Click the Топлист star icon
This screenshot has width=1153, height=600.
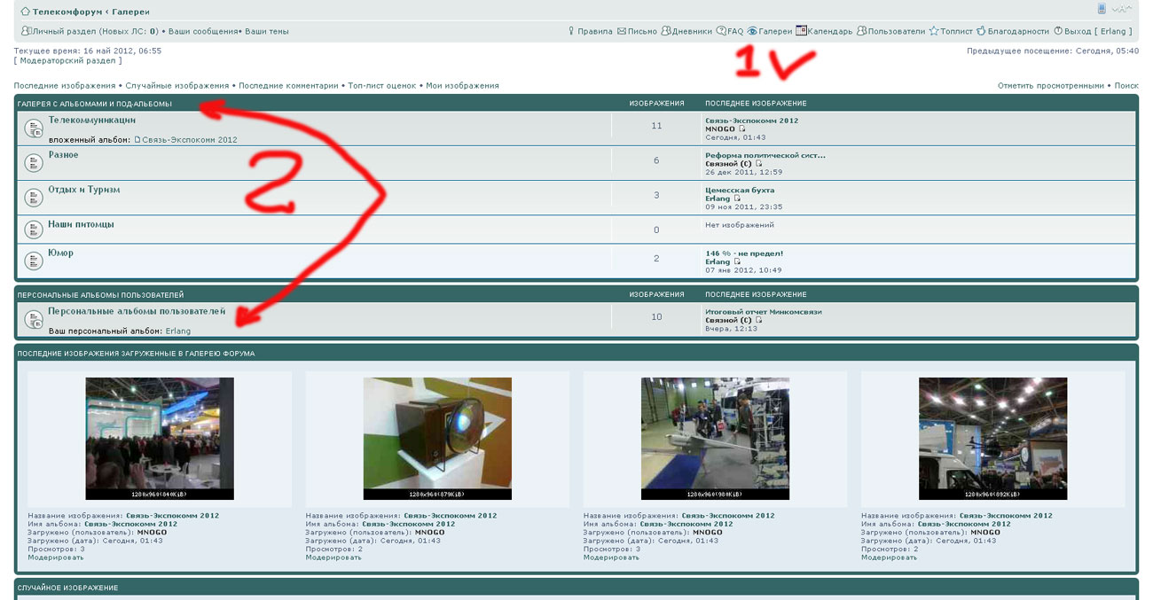click(933, 31)
